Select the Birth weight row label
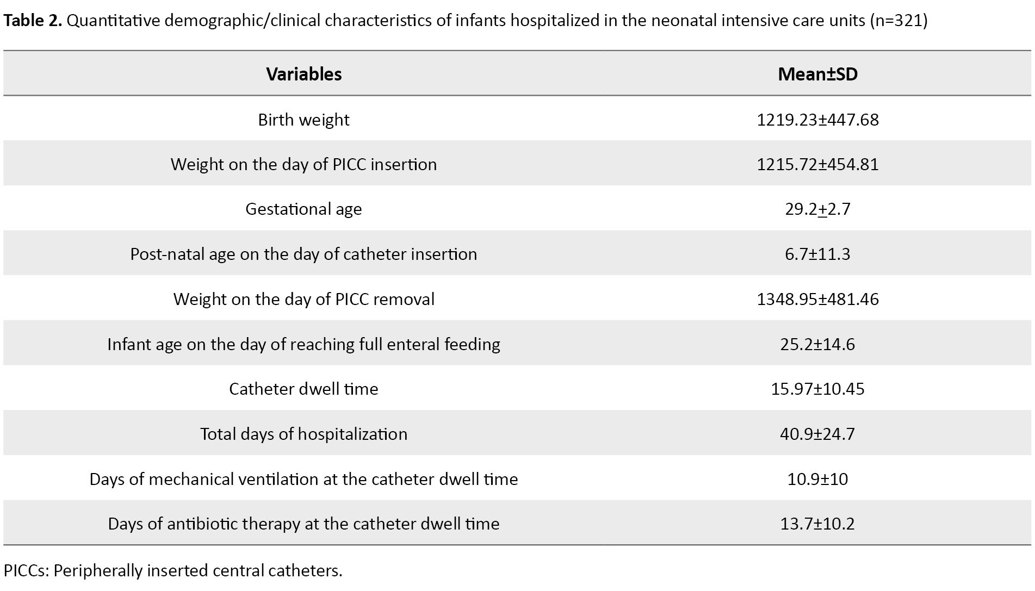The height and width of the screenshot is (591, 1035). [303, 120]
